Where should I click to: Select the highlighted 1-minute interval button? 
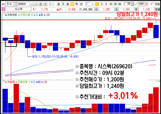[x=97, y=4]
